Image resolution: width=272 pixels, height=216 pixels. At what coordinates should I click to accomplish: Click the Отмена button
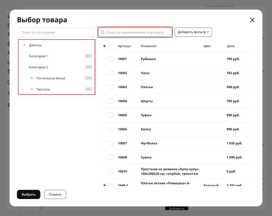pyautogui.click(x=55, y=194)
